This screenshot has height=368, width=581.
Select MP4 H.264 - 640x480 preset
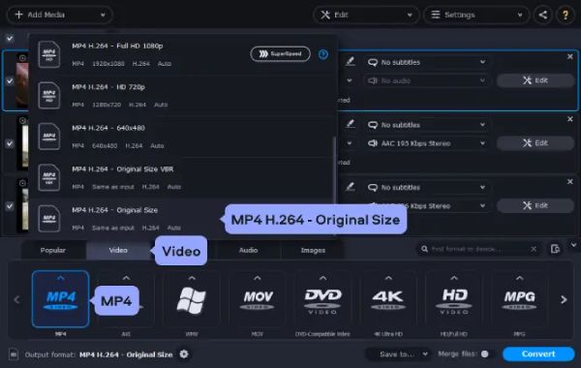point(182,137)
